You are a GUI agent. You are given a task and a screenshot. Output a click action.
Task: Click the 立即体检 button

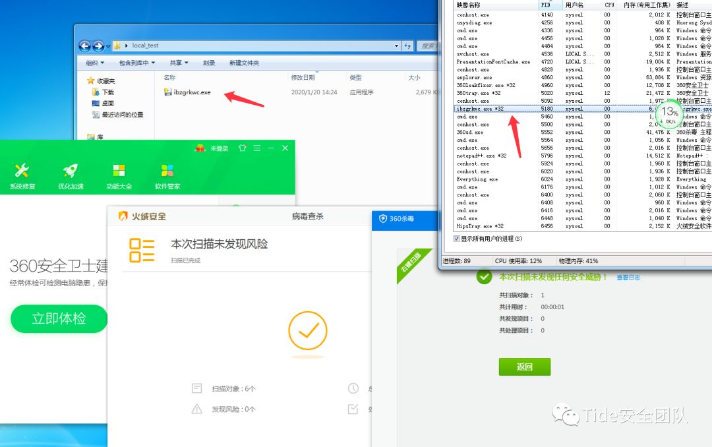click(59, 318)
